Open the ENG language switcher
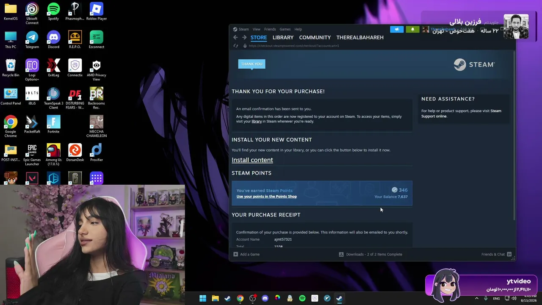This screenshot has height=305, width=542. pos(496,298)
